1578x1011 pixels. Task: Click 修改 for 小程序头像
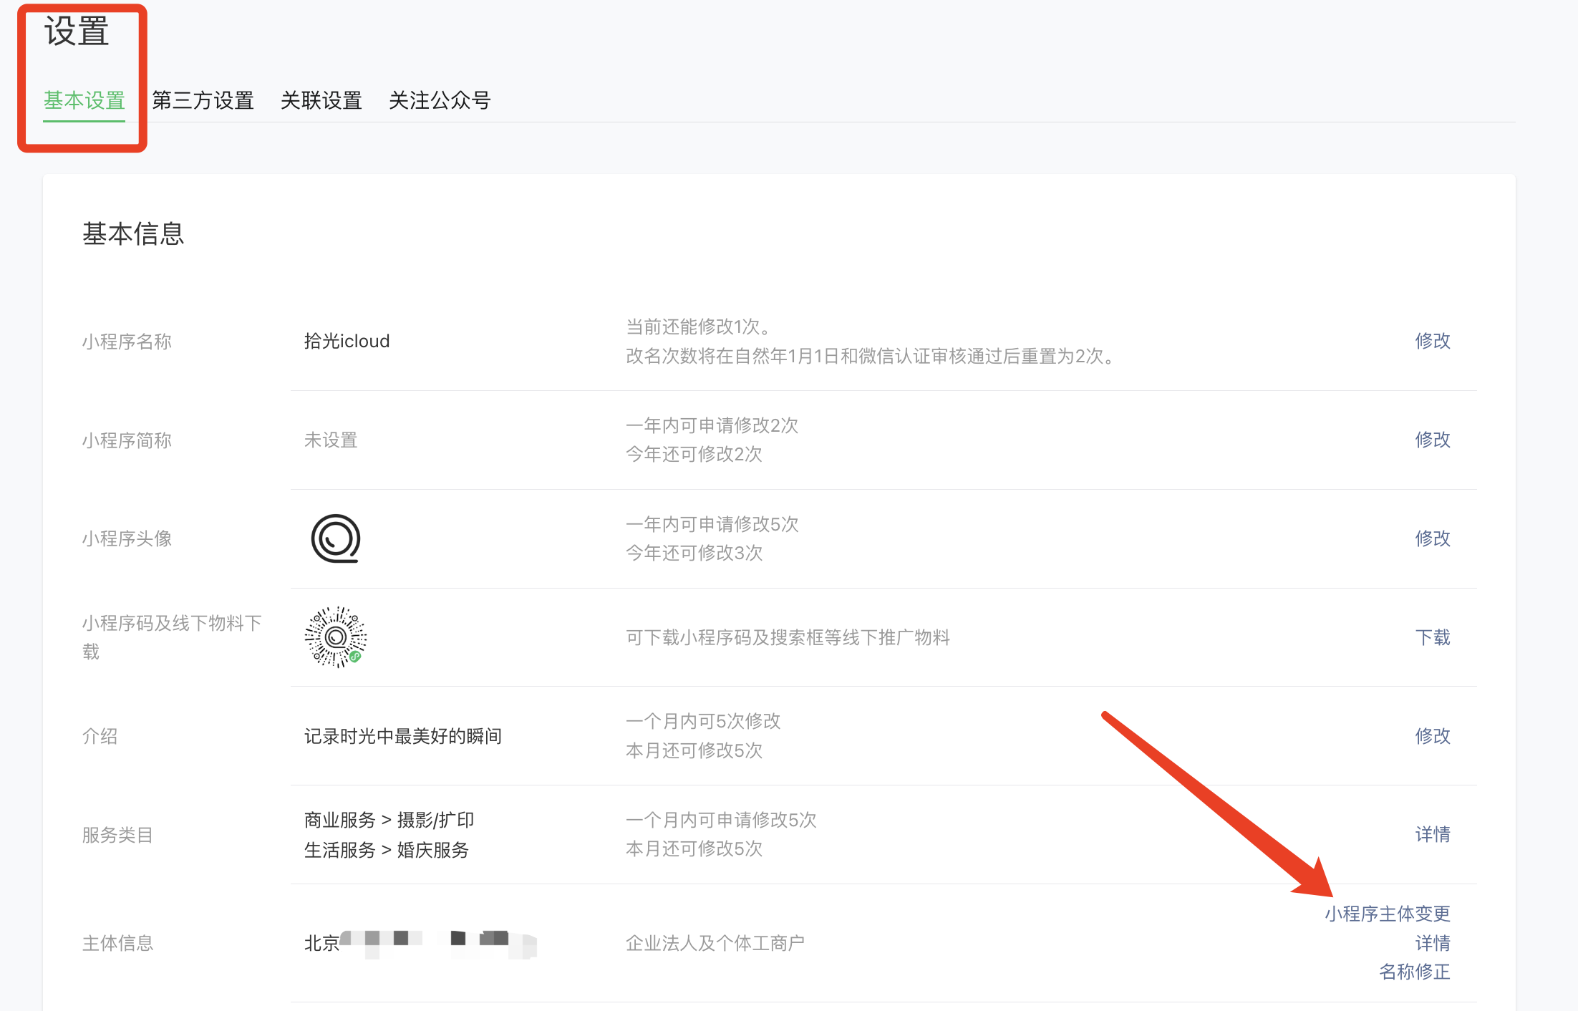coord(1432,538)
